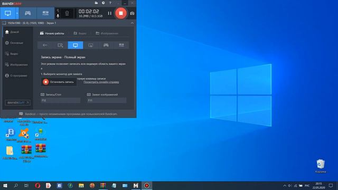
Task: Select screen recording mode in Bandicam top bar
Action: [x=7, y=13]
